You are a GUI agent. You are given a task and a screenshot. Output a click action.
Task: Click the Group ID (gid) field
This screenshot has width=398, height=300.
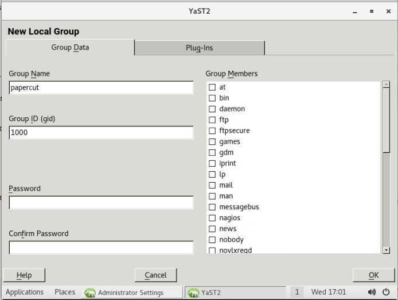point(102,133)
